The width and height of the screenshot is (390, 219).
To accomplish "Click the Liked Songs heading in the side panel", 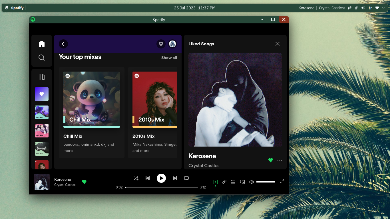I will (x=201, y=44).
